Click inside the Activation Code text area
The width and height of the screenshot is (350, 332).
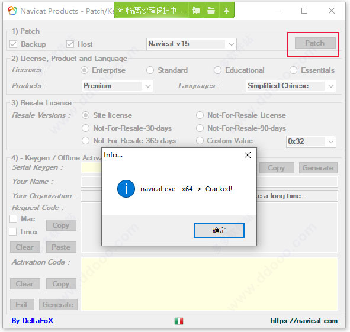pyautogui.click(x=209, y=284)
